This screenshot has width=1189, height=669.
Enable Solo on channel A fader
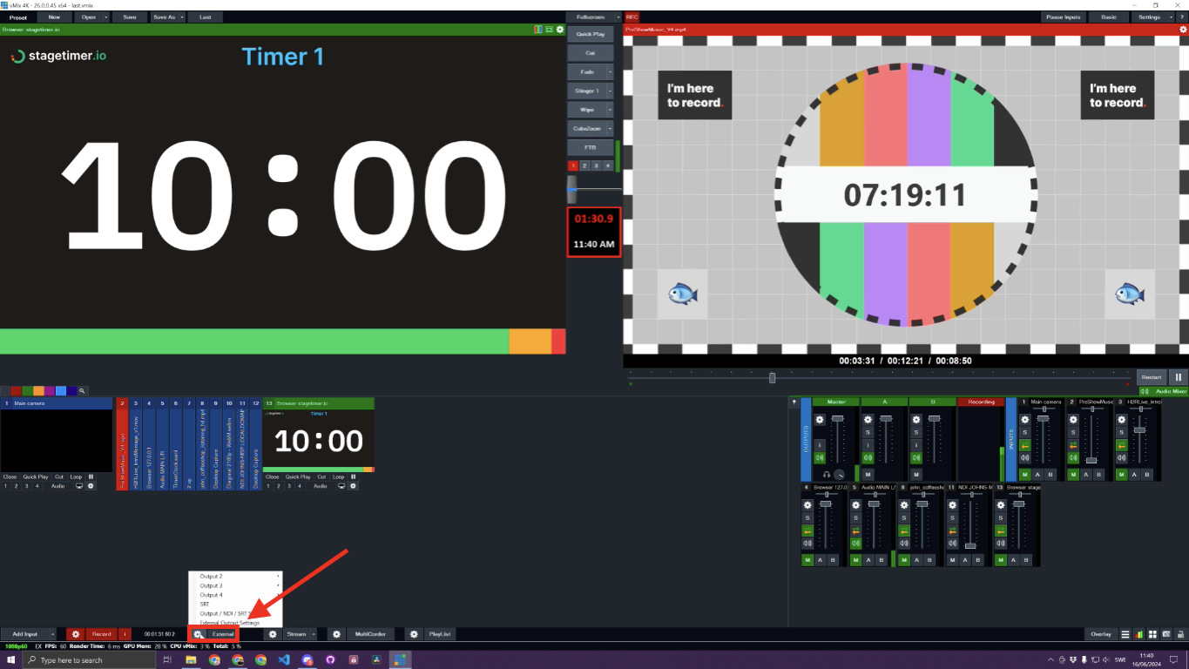pyautogui.click(x=868, y=430)
